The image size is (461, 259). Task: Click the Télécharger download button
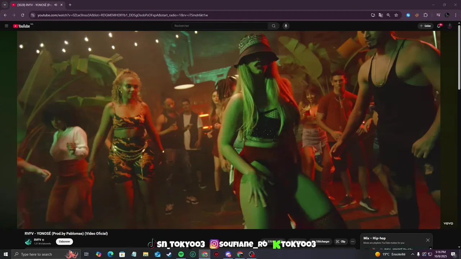click(321, 242)
